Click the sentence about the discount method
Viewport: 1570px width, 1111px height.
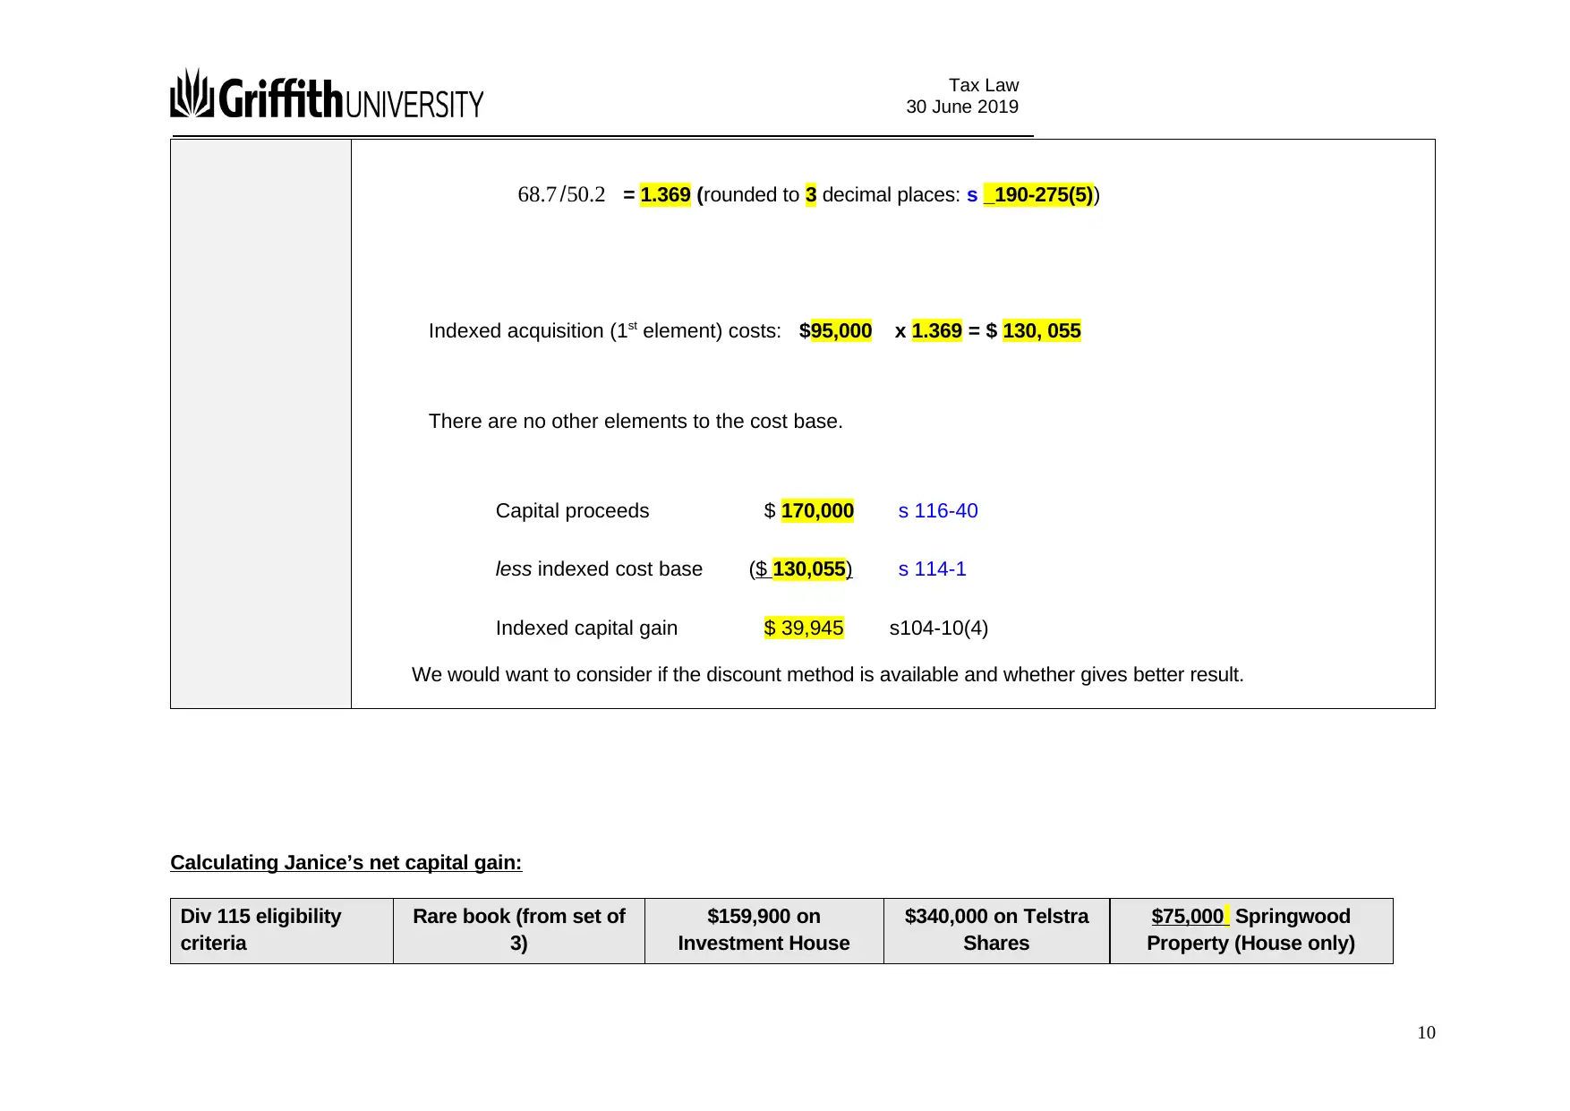coord(828,674)
